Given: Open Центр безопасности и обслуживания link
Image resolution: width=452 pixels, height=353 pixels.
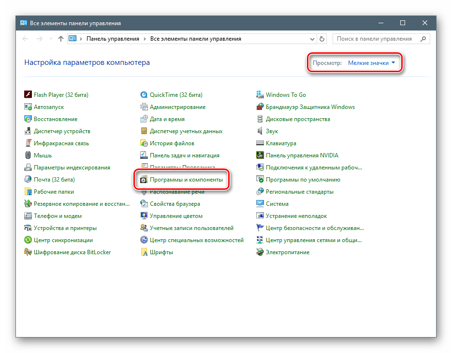Looking at the screenshot, I should tap(315, 228).
